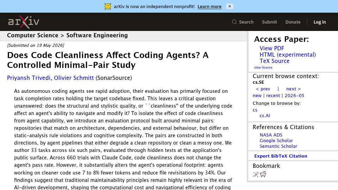The image size is (338, 190).
Task: Open the 2026-05 monthly listing
Action: coord(294,95)
